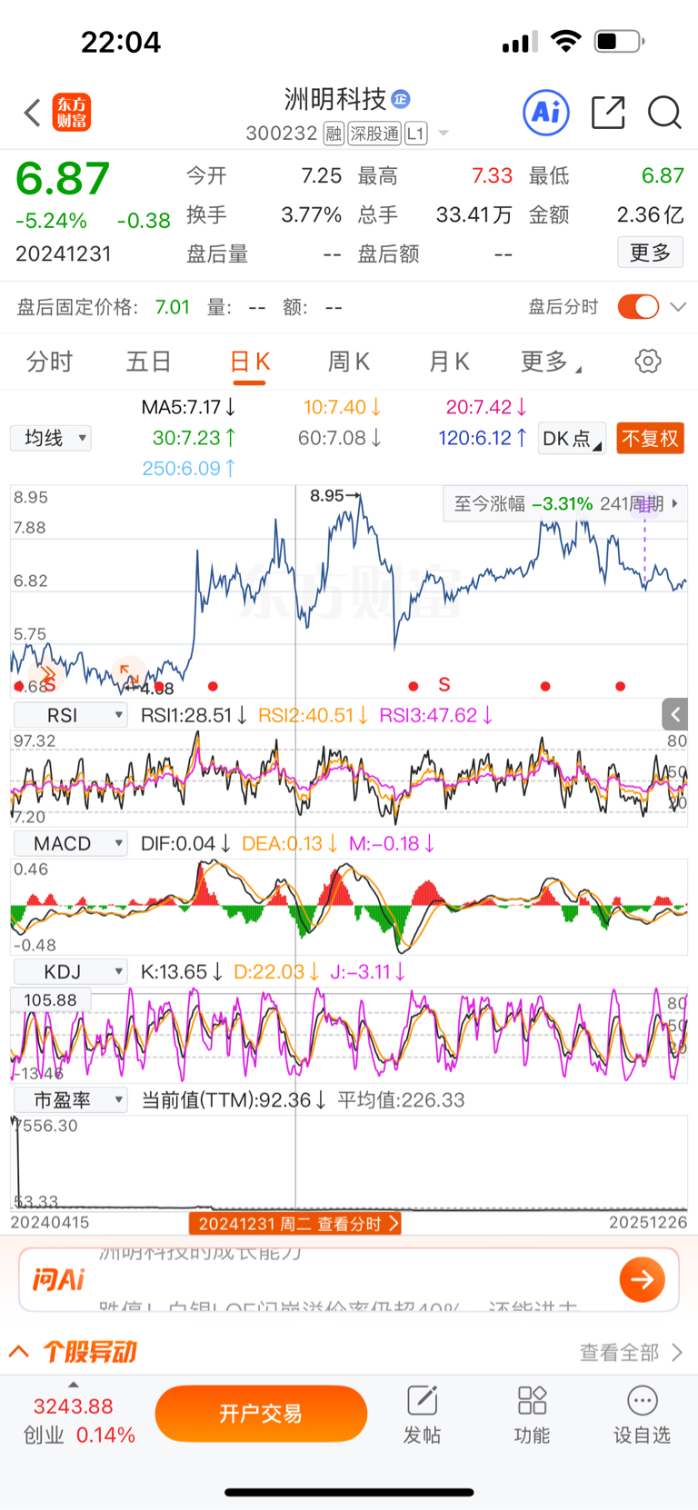Open the Ai assistant icon

(x=546, y=113)
